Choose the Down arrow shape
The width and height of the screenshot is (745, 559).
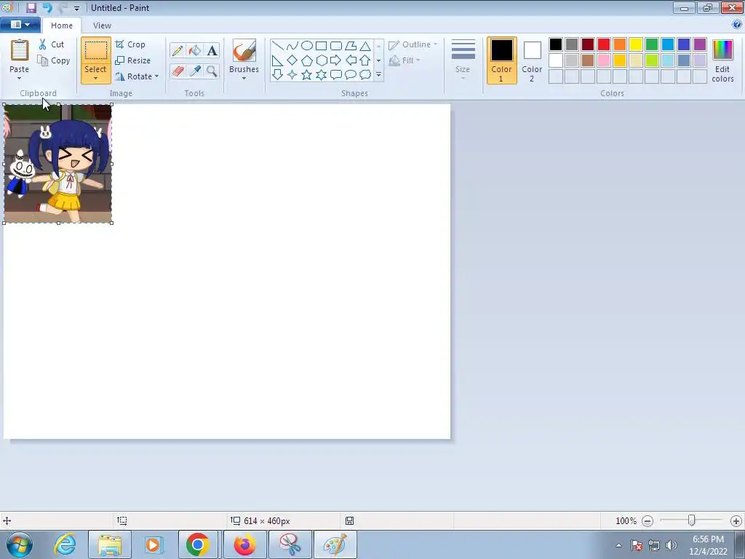278,75
